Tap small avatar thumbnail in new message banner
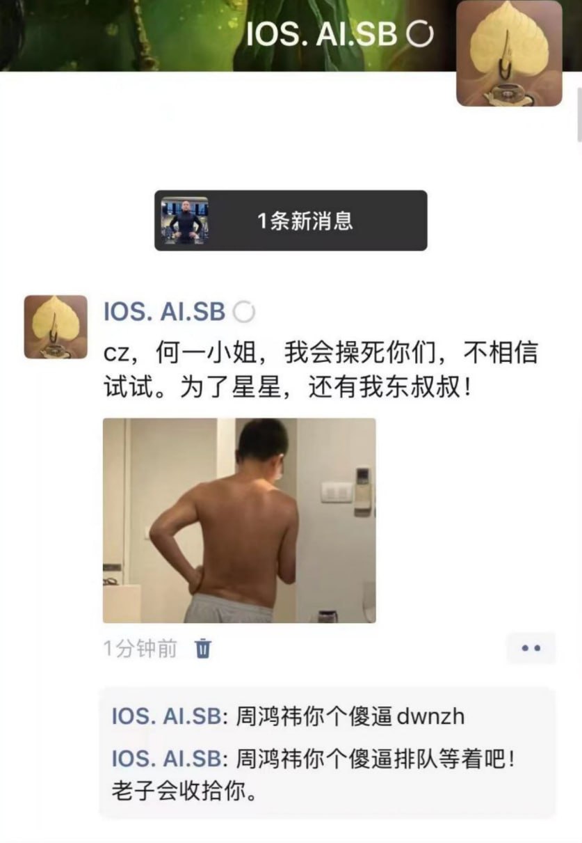 pos(185,220)
